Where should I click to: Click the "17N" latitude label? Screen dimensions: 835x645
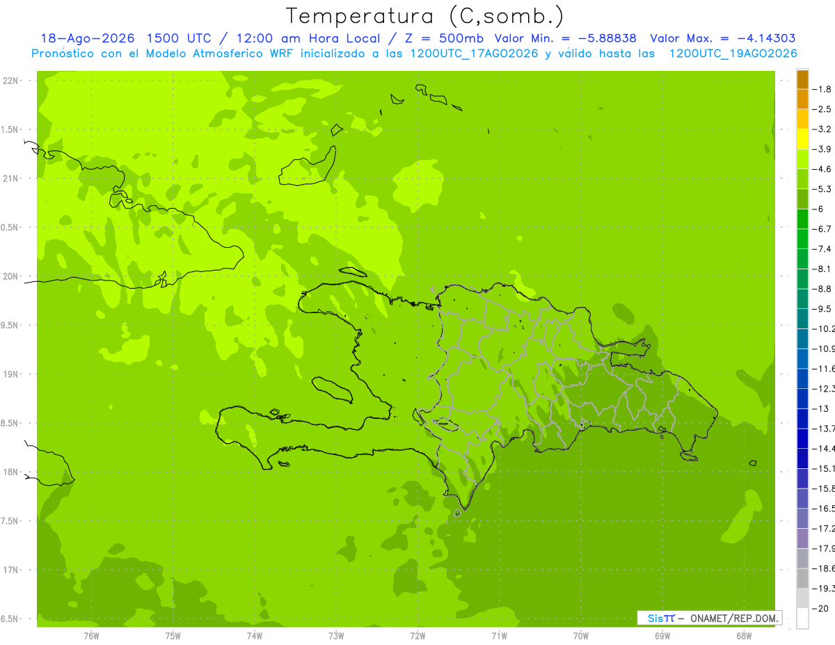pos(10,570)
